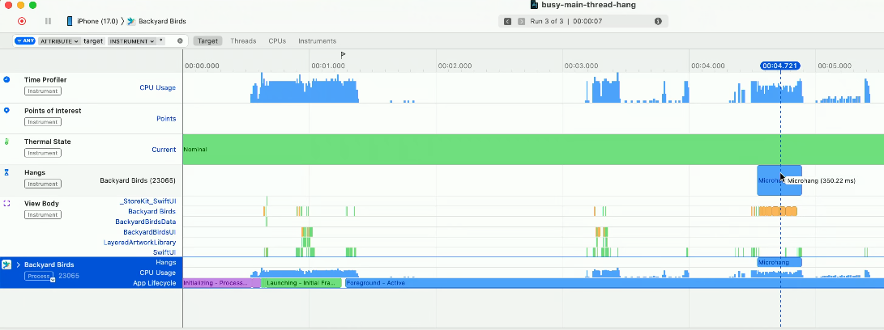Click the Thermal State thermometer icon
The width and height of the screenshot is (884, 330).
[x=6, y=142]
